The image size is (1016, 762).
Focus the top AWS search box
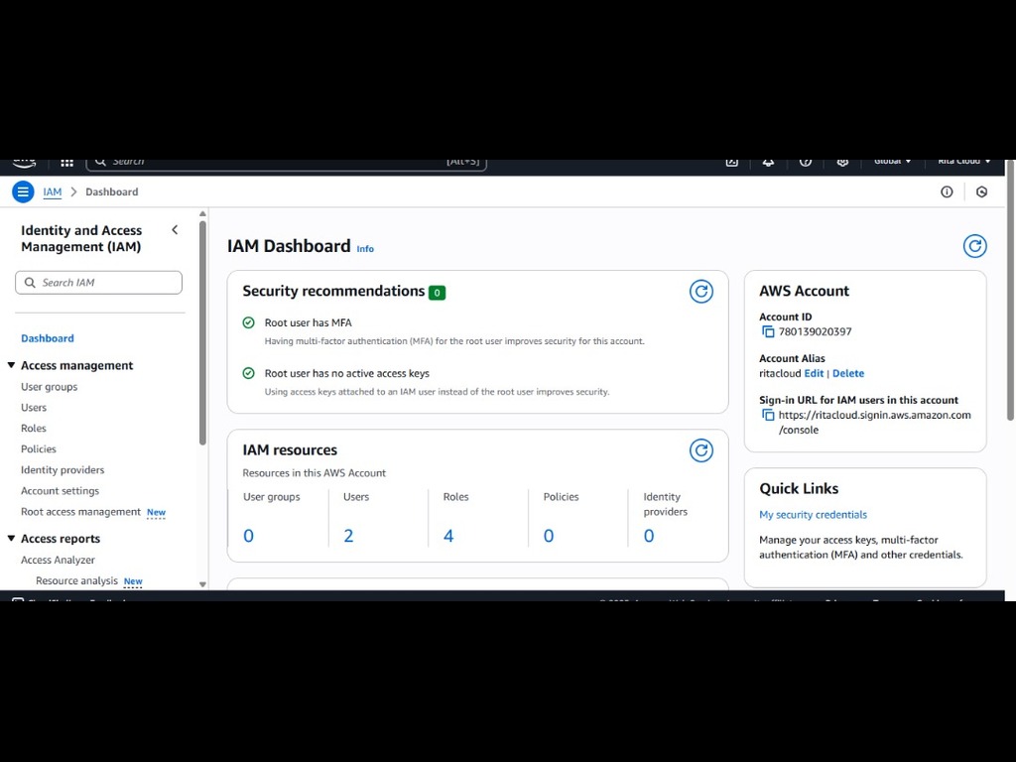click(x=287, y=164)
